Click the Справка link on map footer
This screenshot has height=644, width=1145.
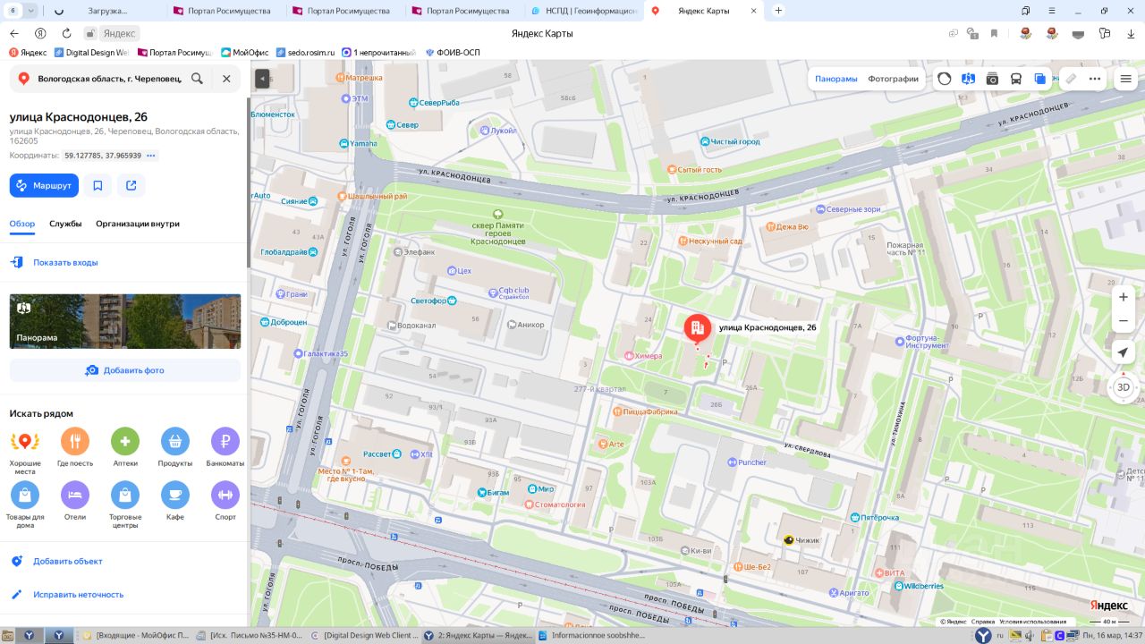click(983, 622)
